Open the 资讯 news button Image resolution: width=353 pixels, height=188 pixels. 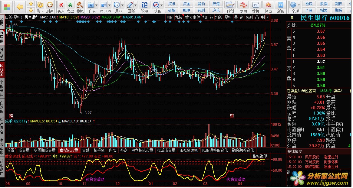[x=172, y=4]
